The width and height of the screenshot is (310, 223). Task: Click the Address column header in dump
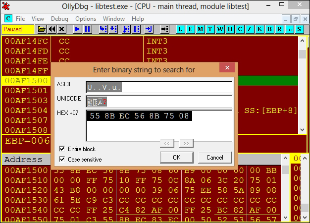26,160
